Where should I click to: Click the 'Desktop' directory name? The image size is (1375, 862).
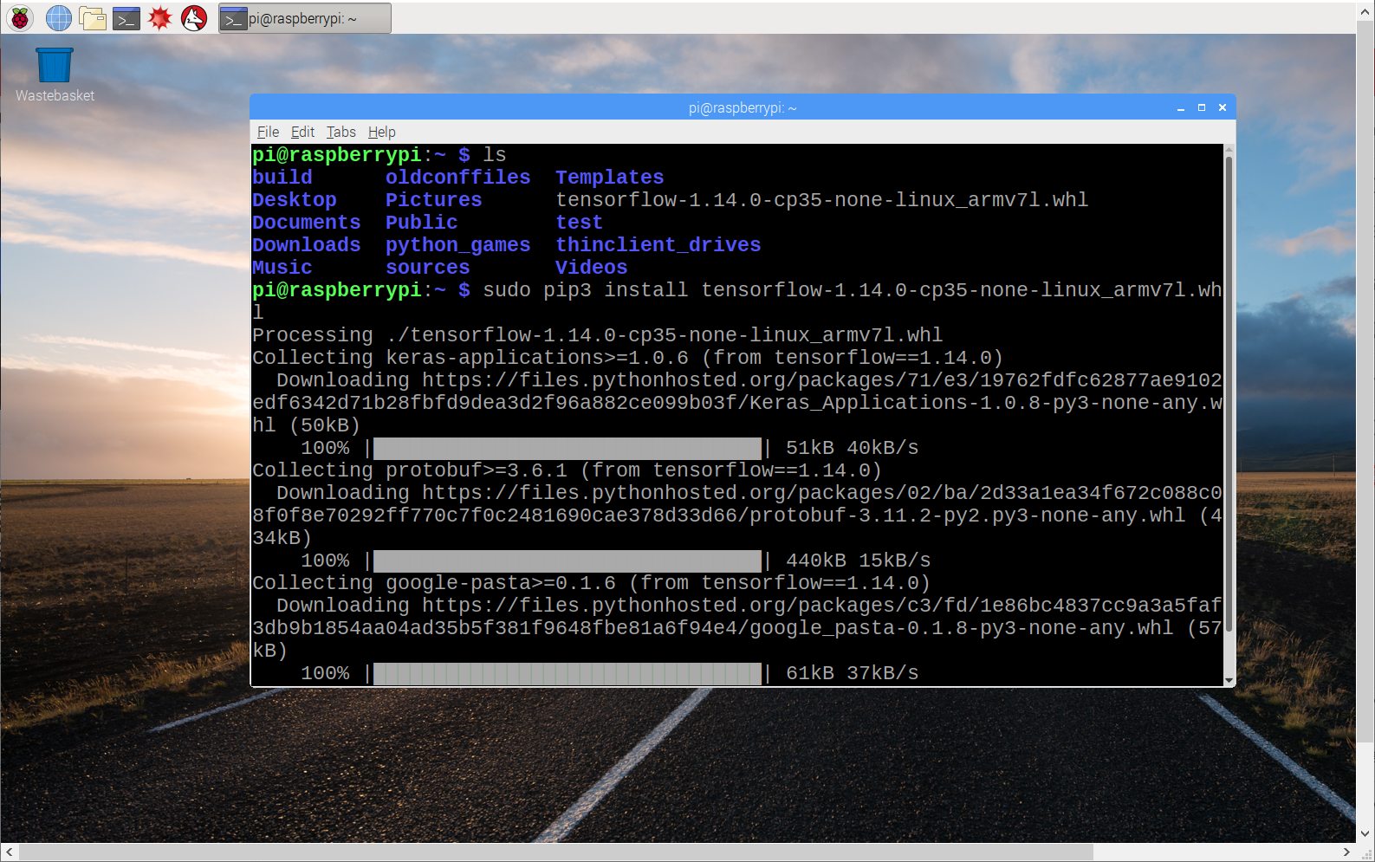295,200
